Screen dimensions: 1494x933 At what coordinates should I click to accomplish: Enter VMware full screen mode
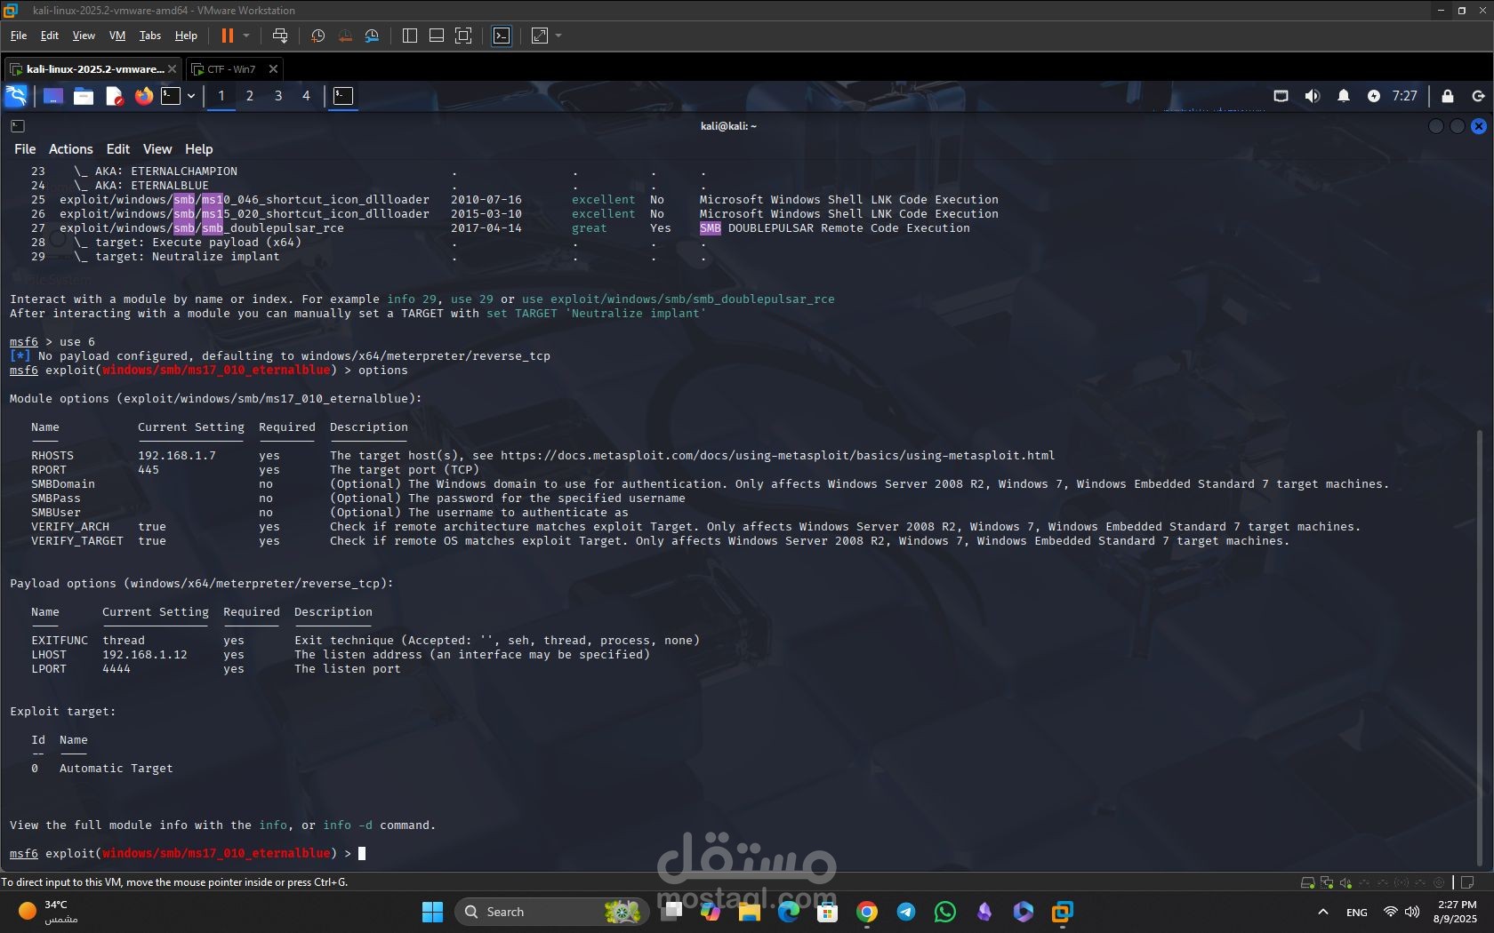(463, 36)
